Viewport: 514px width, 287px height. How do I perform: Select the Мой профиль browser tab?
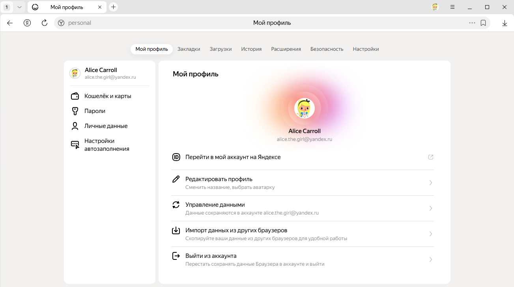[x=67, y=7]
